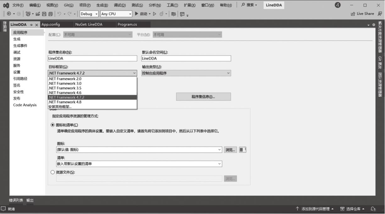Open the 文件(F) menu
This screenshot has width=385, height=214.
(18, 5)
